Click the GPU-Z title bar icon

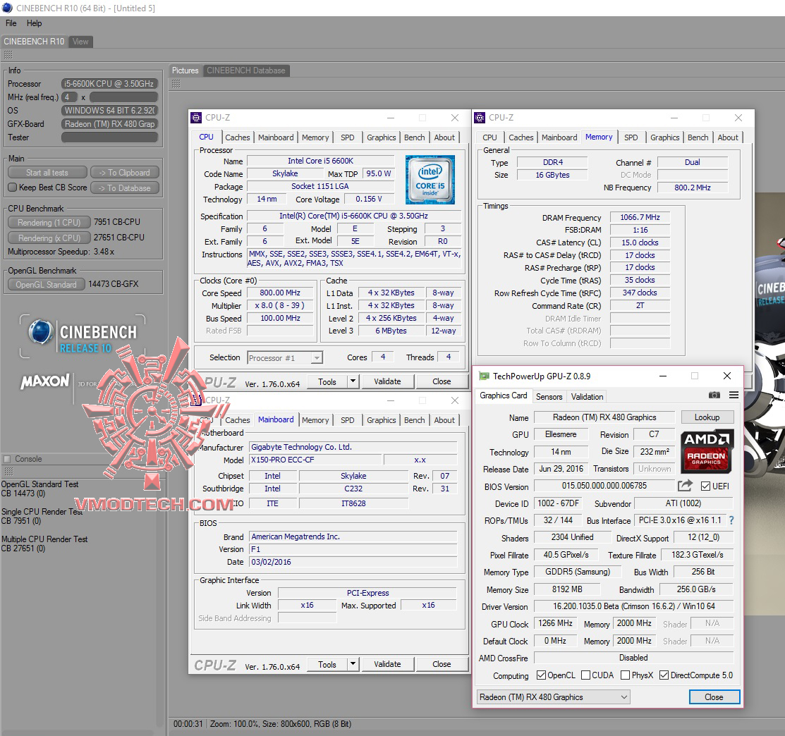(x=484, y=376)
